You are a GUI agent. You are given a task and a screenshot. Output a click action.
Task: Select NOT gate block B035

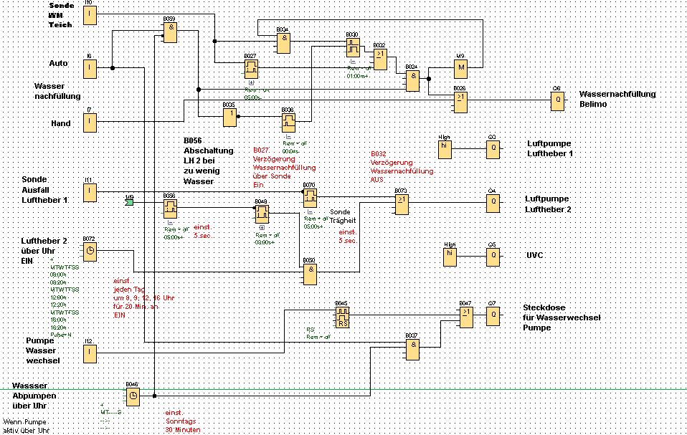tap(229, 117)
